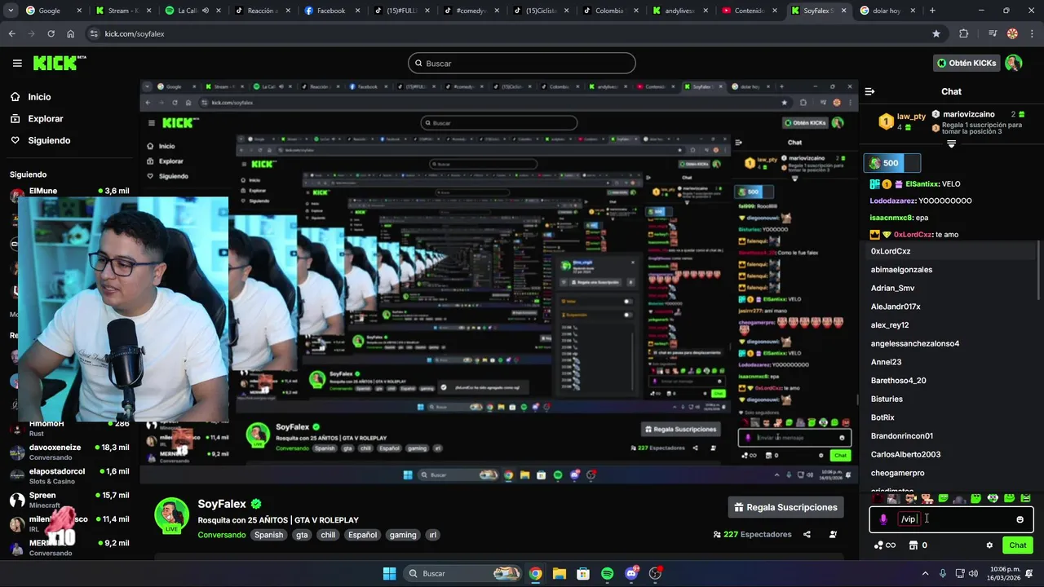
Task: Click the user icon beside the share icon
Action: [x=833, y=535]
